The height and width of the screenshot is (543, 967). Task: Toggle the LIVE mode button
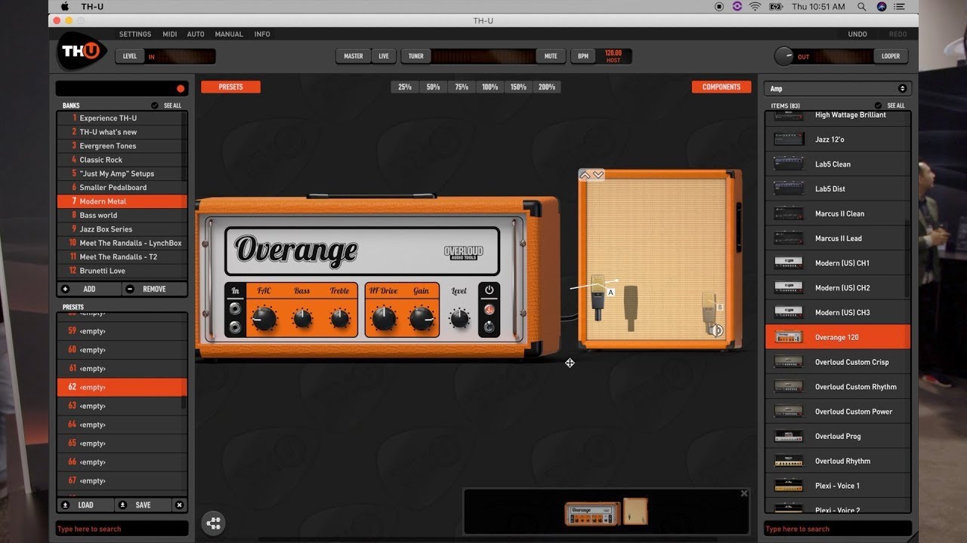pos(384,56)
